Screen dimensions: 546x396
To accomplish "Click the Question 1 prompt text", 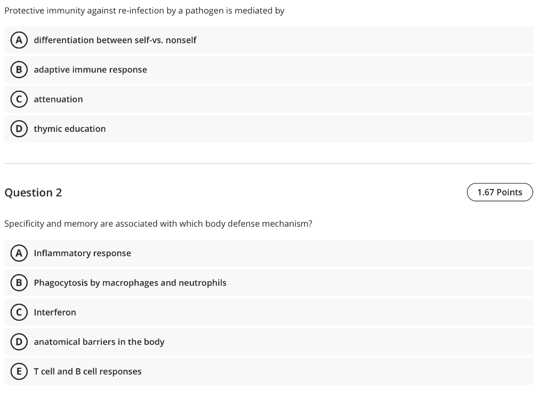I will [x=144, y=10].
